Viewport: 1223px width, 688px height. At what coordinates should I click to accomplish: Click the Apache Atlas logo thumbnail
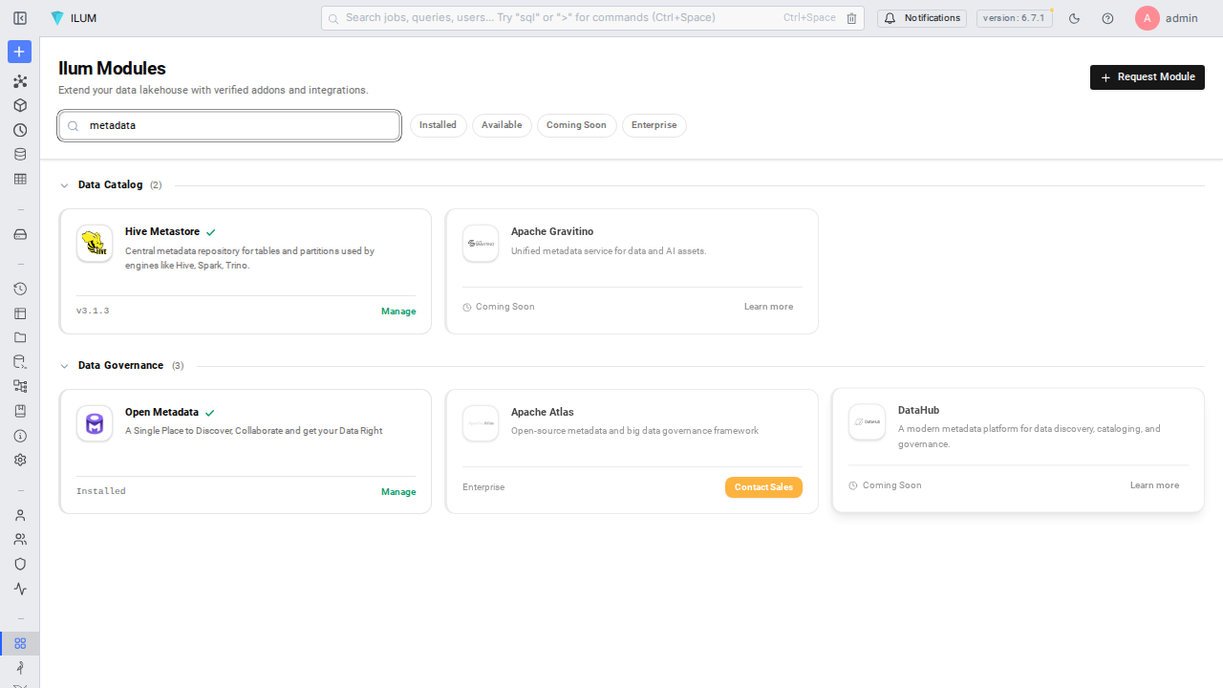pos(481,424)
